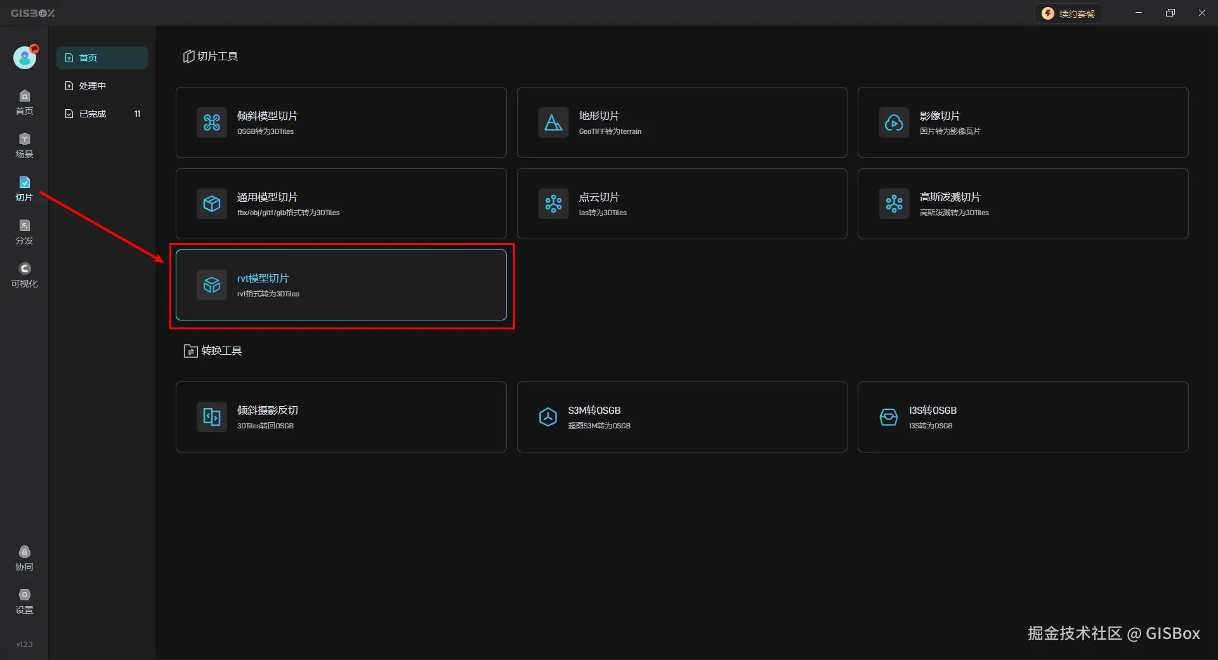The height and width of the screenshot is (660, 1218).
Task: Open the 地形切片 card
Action: [x=682, y=122]
